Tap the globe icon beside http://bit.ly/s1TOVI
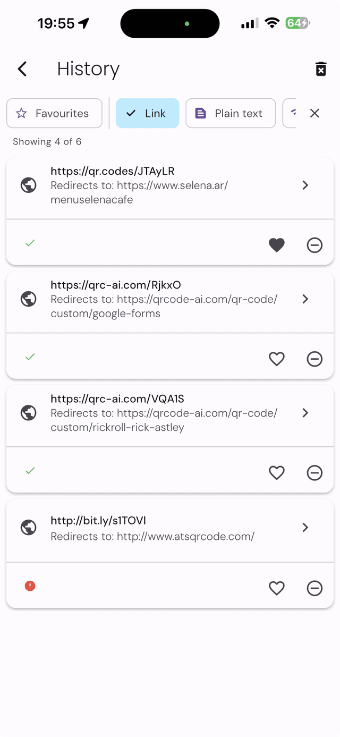This screenshot has height=737, width=340. [x=28, y=528]
